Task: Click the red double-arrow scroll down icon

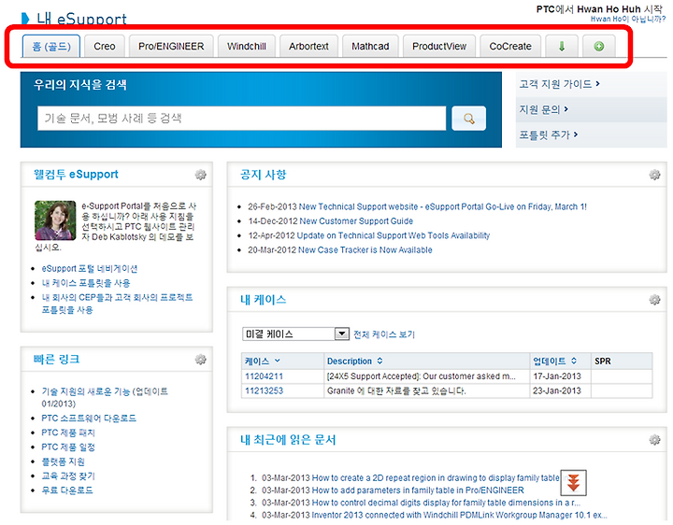Action: pyautogui.click(x=573, y=483)
